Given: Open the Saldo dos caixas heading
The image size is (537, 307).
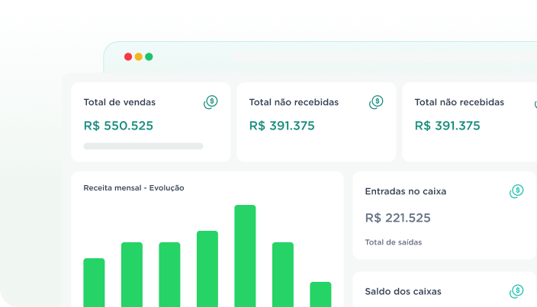Looking at the screenshot, I should pyautogui.click(x=403, y=291).
